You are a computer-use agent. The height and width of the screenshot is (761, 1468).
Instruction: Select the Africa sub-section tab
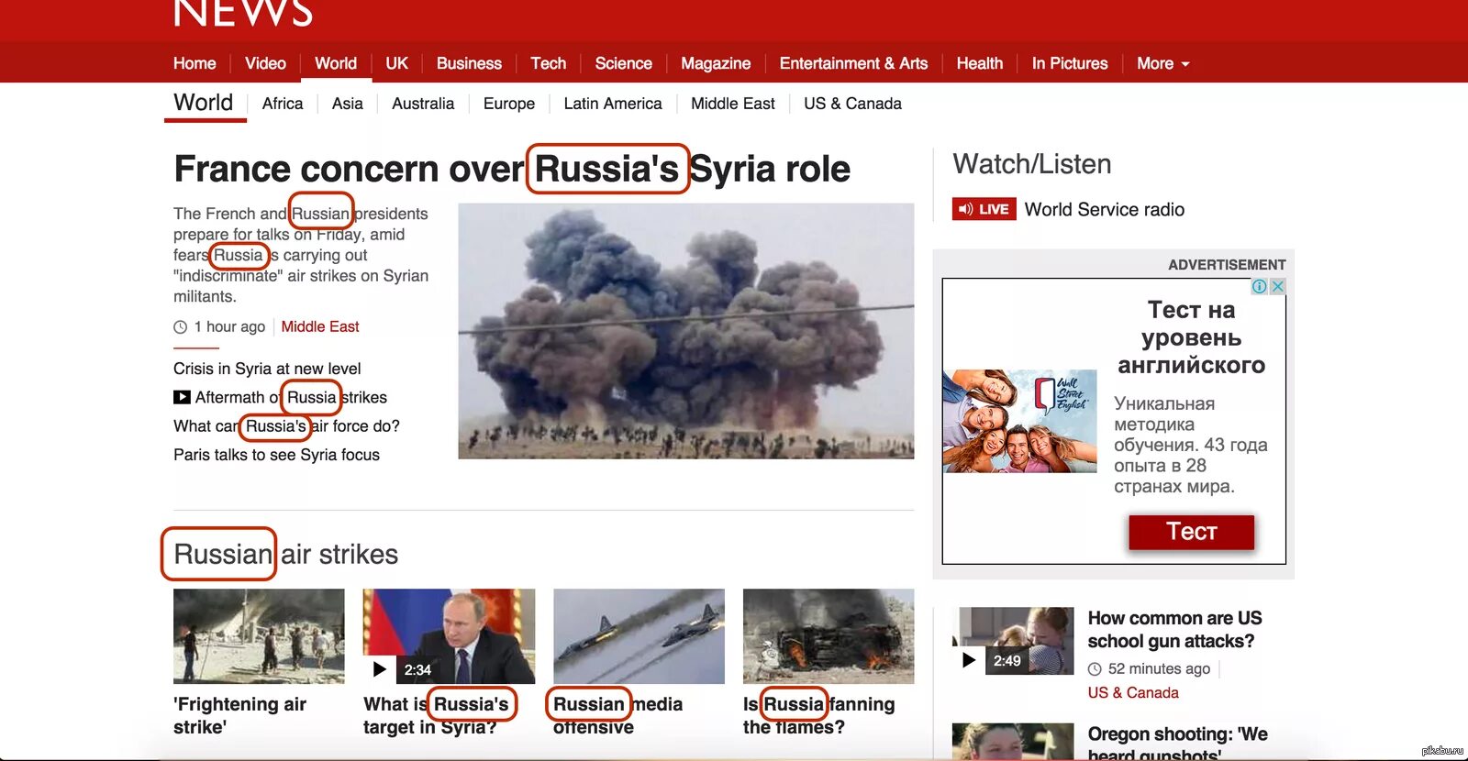tap(283, 104)
